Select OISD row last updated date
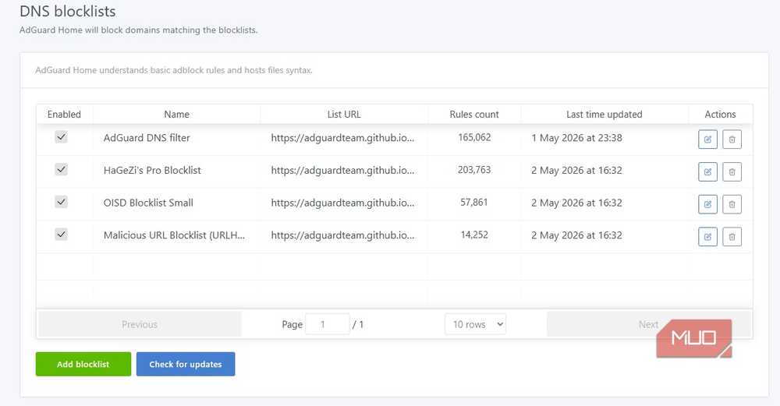This screenshot has height=406, width=780. point(576,203)
